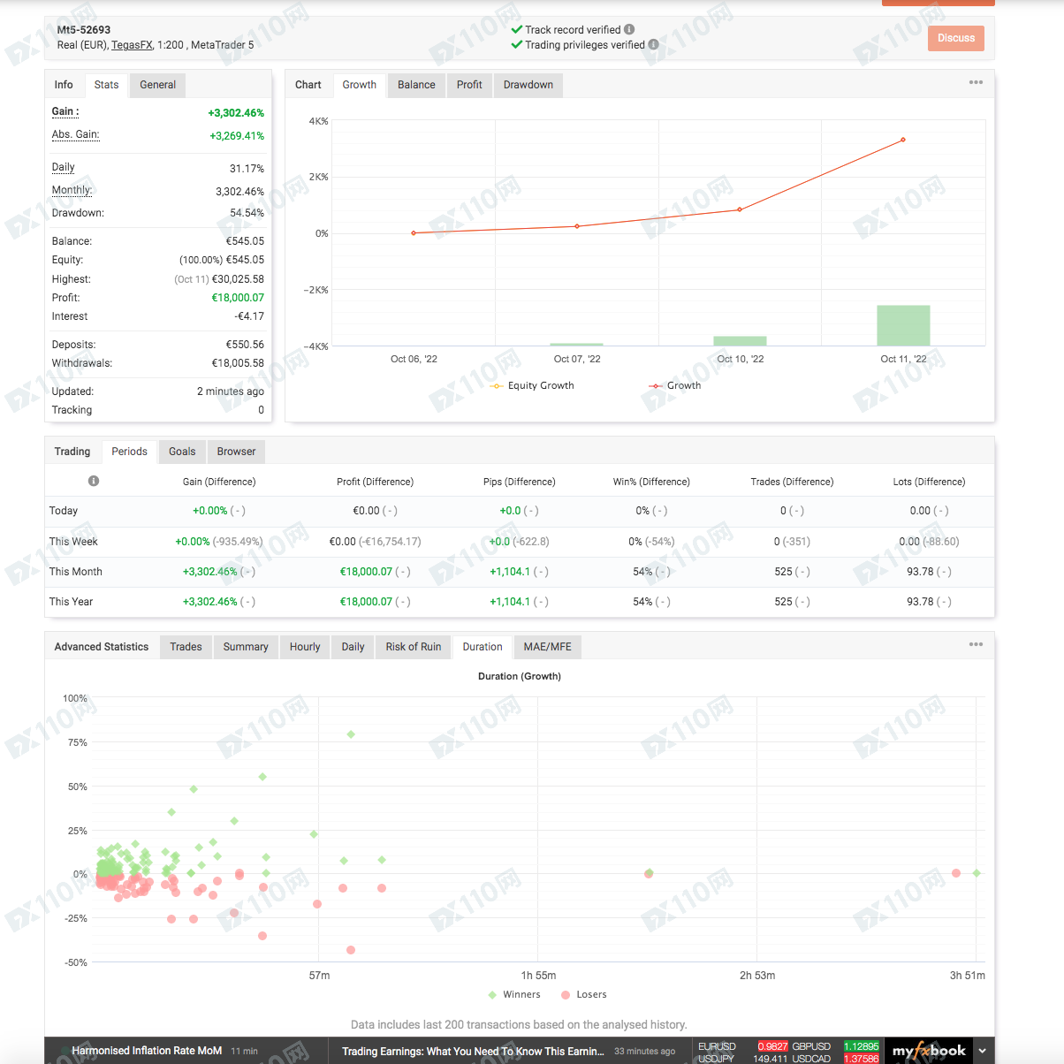Toggle Growth series in chart legend
1064x1064 pixels.
[676, 385]
